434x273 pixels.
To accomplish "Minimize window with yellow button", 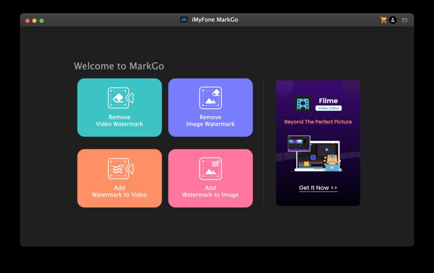I will [x=34, y=21].
